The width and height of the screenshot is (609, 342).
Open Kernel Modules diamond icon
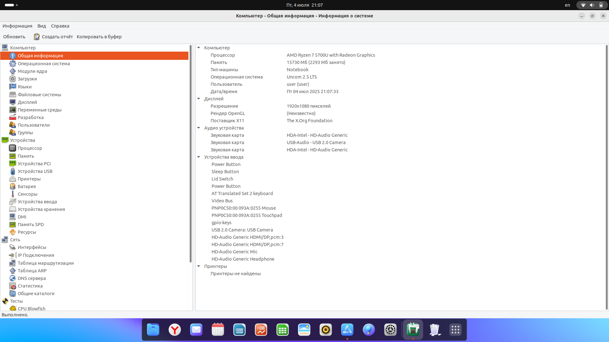click(x=12, y=71)
